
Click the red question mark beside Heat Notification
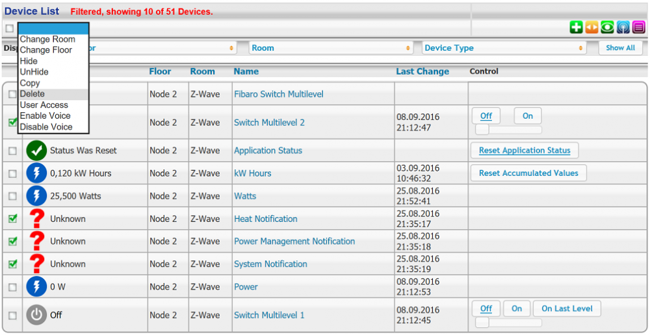[x=36, y=219]
